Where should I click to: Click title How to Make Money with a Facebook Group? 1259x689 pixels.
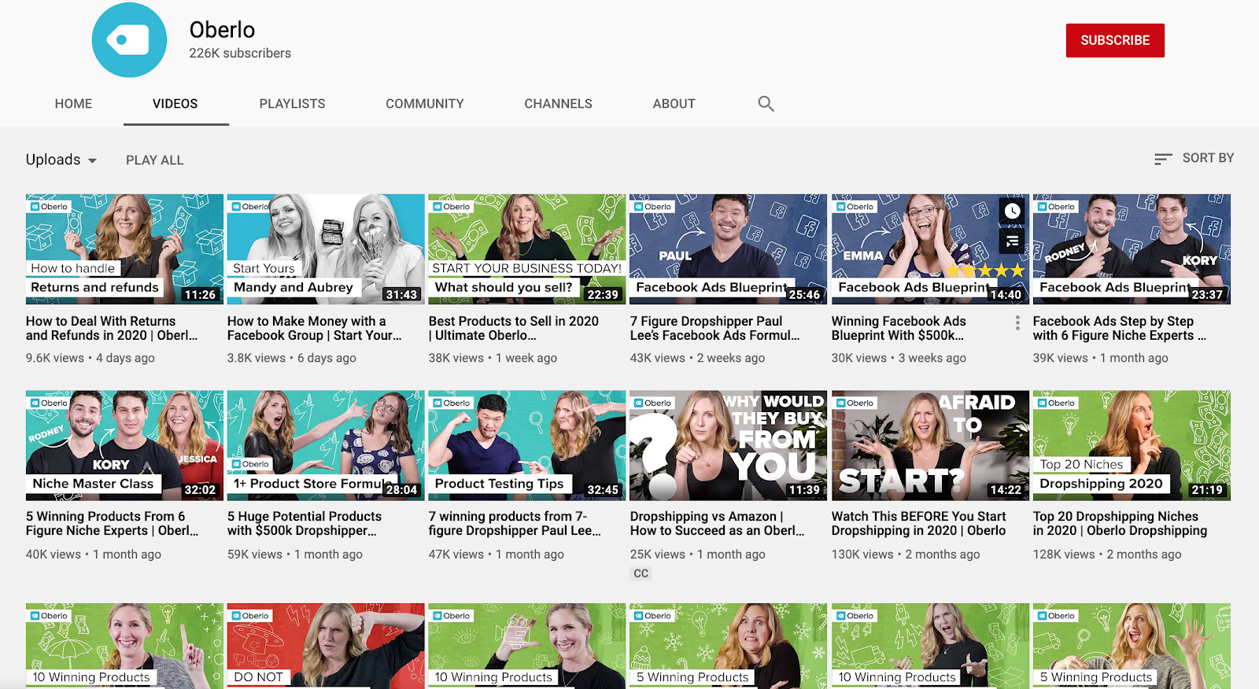[315, 328]
